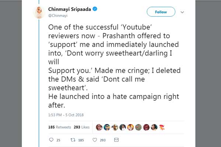Open the @Chinmayi handle link
This screenshot has height=147, width=221.
coord(58,15)
